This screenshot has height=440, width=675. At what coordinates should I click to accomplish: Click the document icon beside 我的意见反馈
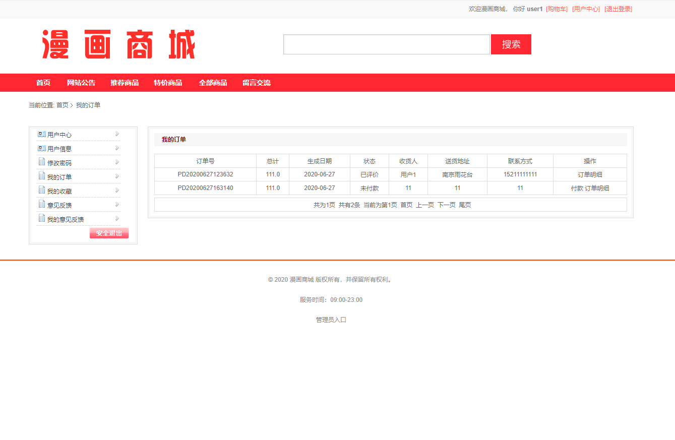pos(42,219)
